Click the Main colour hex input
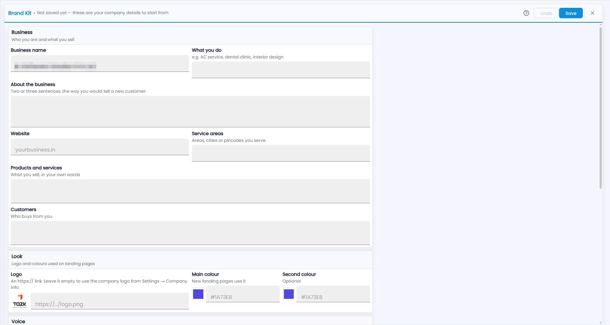 [243, 294]
